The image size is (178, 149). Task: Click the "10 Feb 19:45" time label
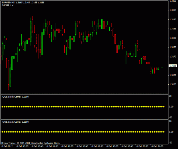click(127, 146)
